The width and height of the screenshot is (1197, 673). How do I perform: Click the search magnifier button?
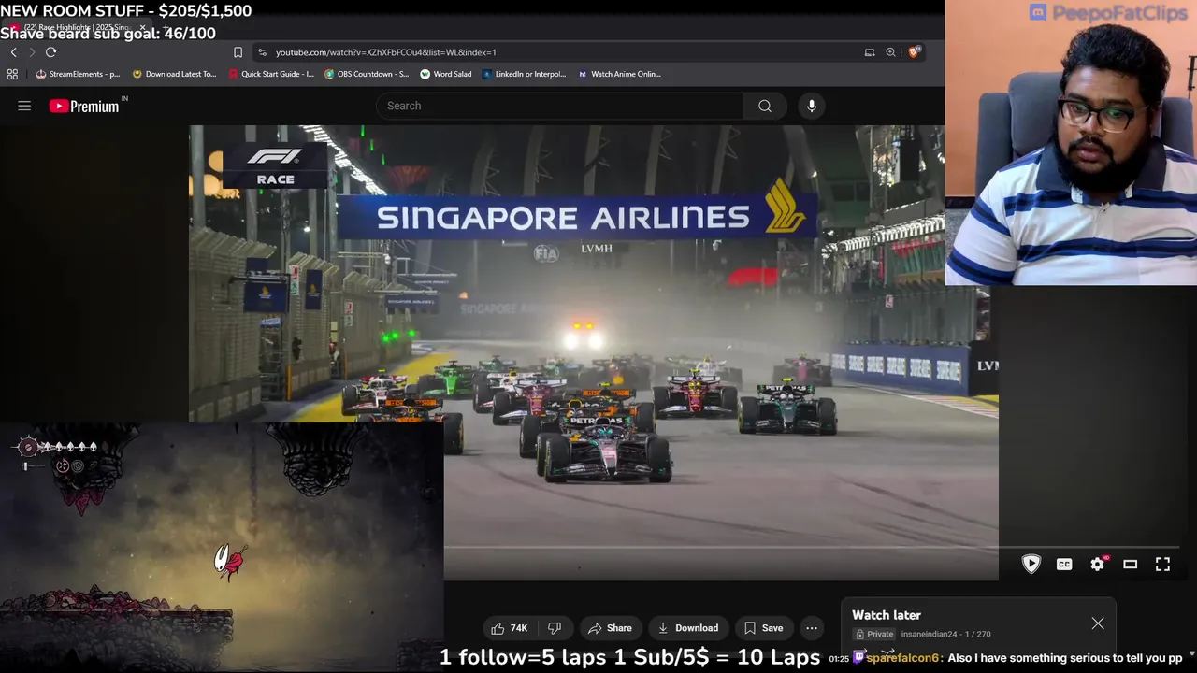pos(765,106)
